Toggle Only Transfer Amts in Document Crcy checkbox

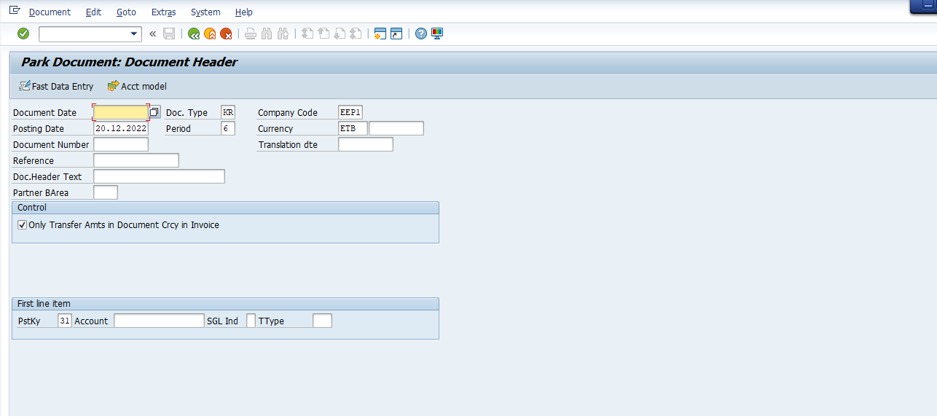(x=22, y=225)
